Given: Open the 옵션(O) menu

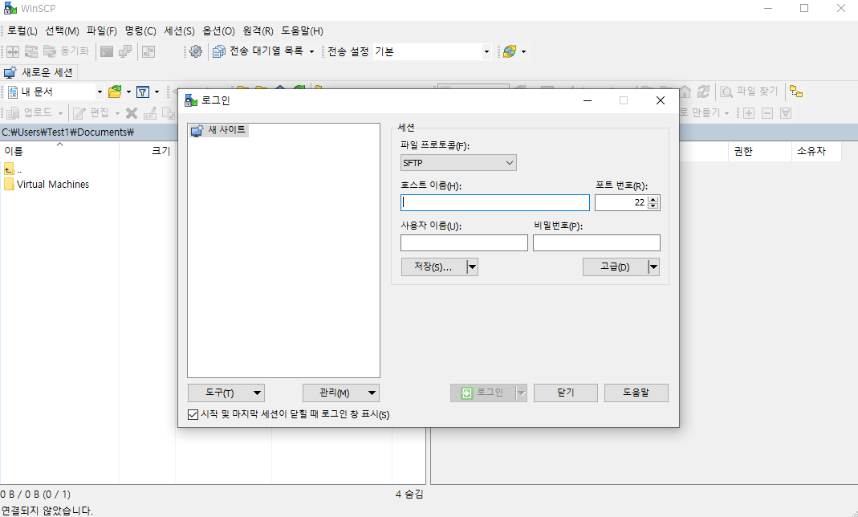Looking at the screenshot, I should click(218, 31).
